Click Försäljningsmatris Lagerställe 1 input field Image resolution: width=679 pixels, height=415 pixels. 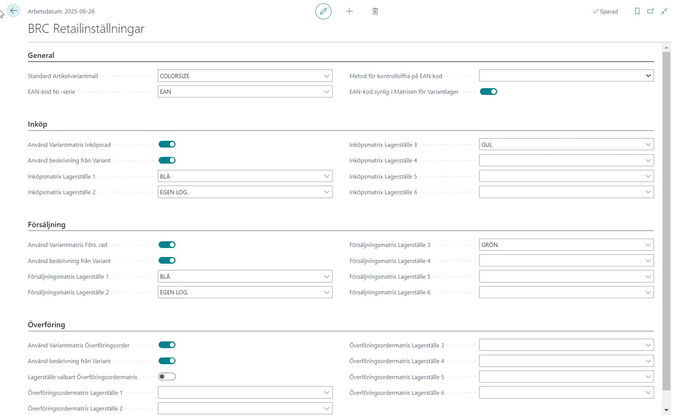pos(239,276)
